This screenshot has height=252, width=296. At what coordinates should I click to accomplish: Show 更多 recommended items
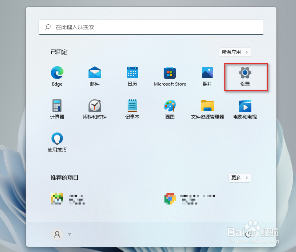tap(240, 178)
